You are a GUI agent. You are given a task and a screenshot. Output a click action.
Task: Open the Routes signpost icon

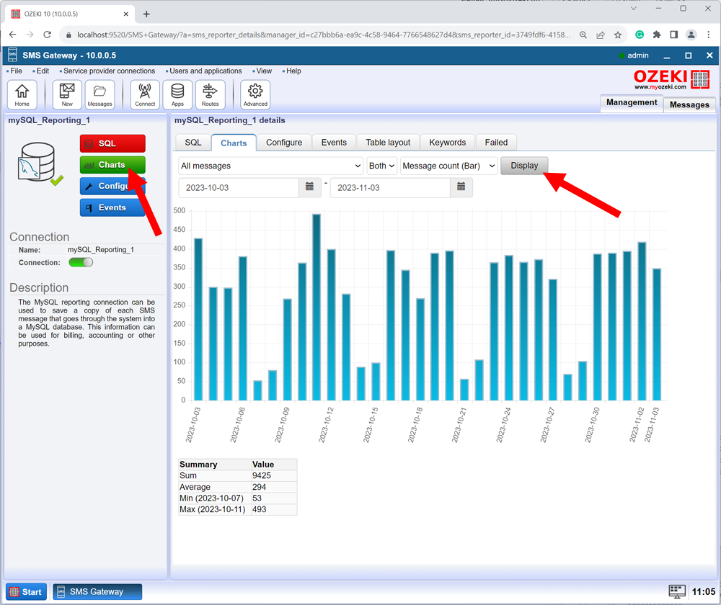(x=210, y=94)
